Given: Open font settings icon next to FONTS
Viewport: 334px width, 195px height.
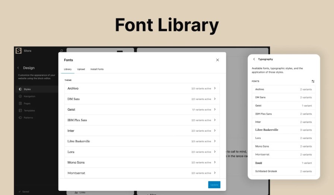Looking at the screenshot, I should click(x=313, y=81).
